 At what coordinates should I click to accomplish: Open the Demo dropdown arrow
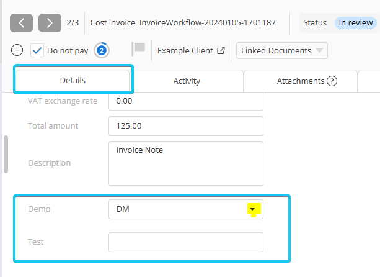coord(252,209)
